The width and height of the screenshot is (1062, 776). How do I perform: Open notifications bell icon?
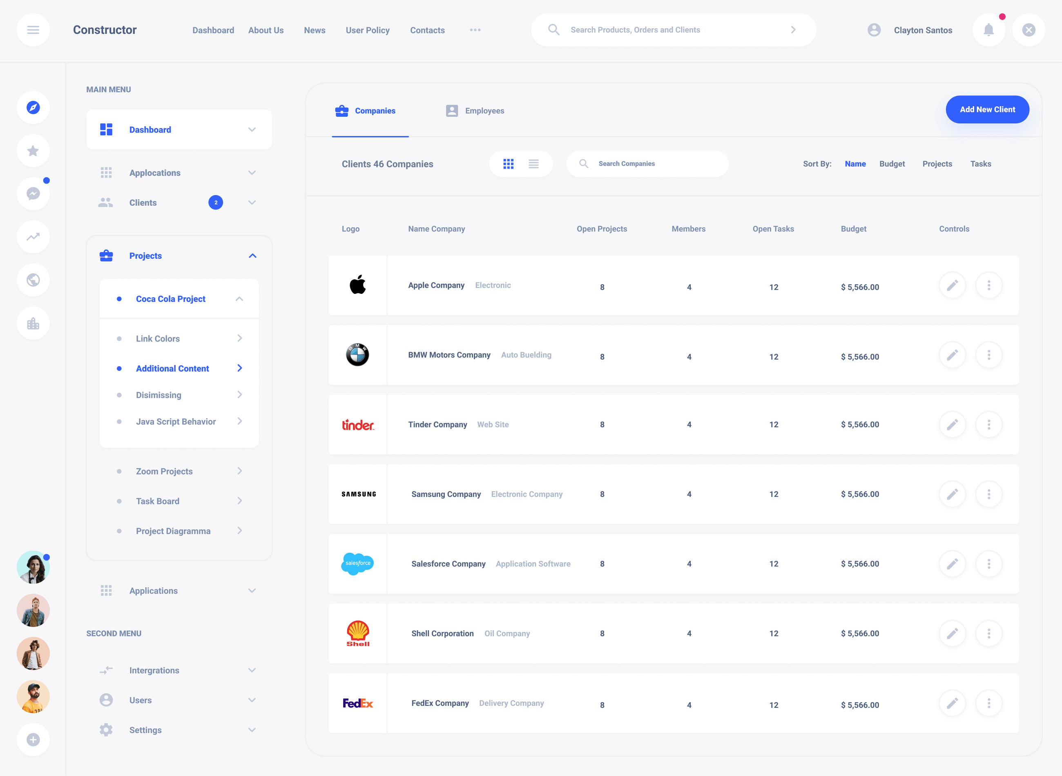pos(989,29)
